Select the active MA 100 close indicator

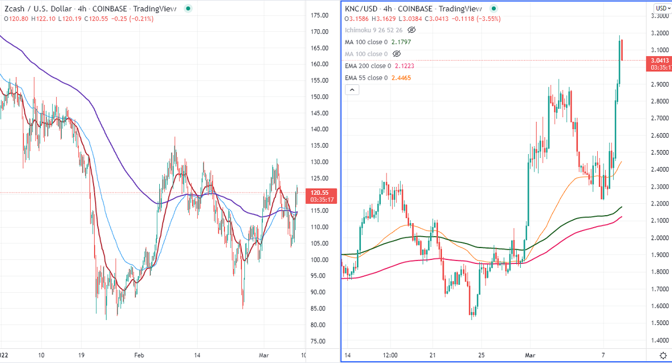367,42
